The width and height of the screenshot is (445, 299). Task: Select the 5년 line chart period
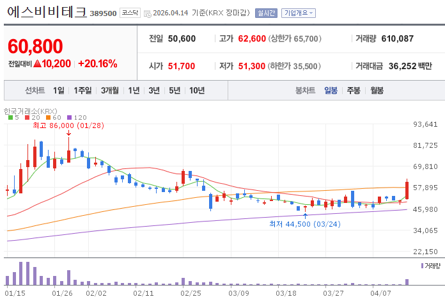[x=175, y=90]
